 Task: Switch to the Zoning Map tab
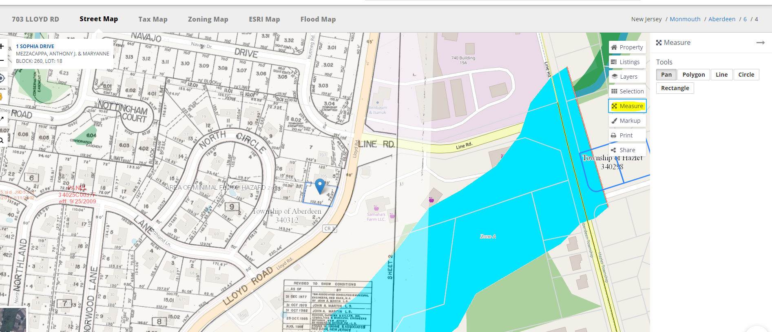pos(208,19)
